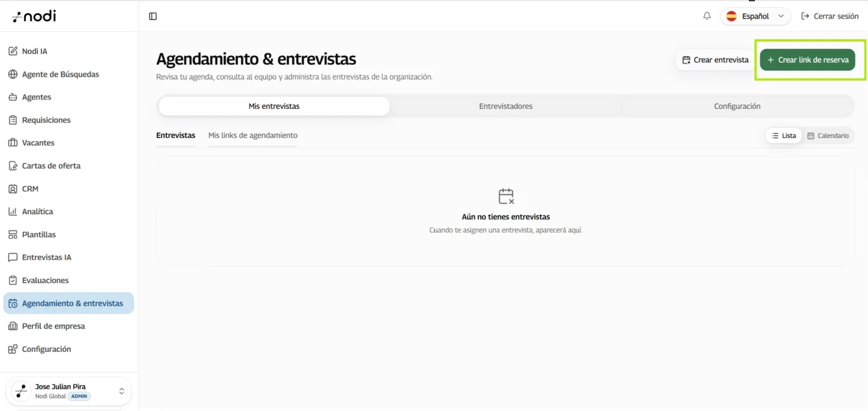Click the empty-state calendar icon
This screenshot has height=411, width=868.
(506, 196)
